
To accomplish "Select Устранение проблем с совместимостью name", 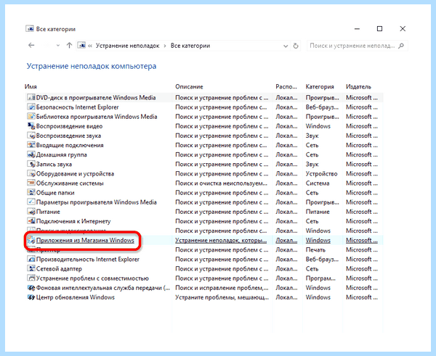I will click(92, 278).
